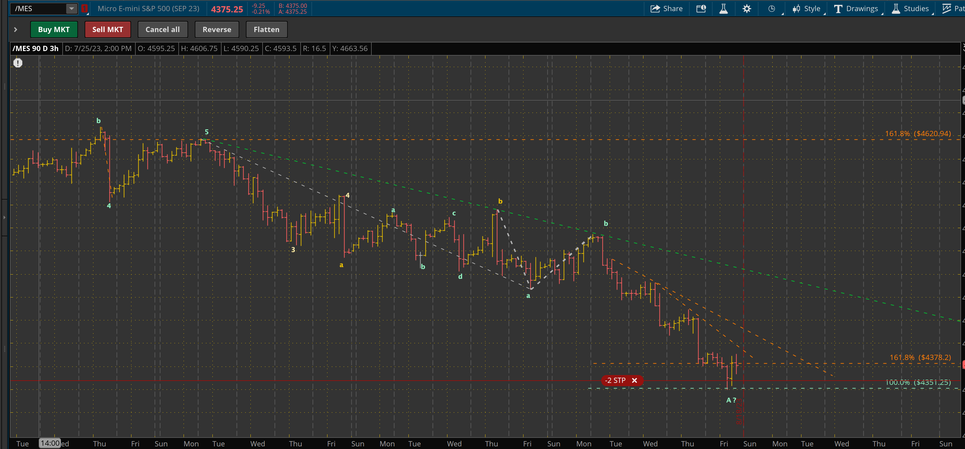This screenshot has width=965, height=449.
Task: Click the H: 4606.75 high value
Action: pyautogui.click(x=199, y=49)
